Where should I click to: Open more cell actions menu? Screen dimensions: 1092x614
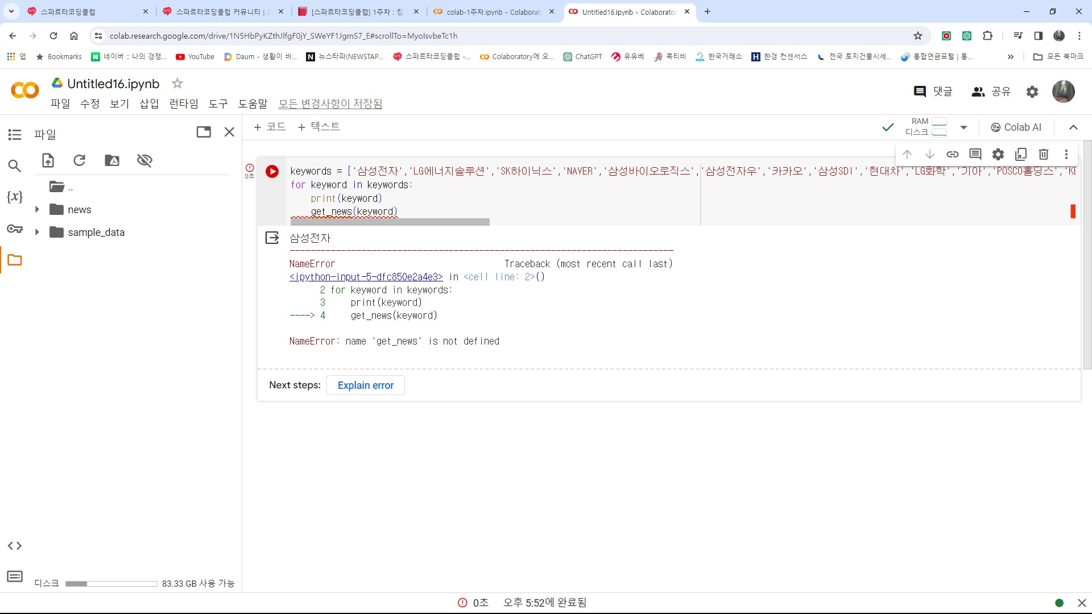click(1066, 154)
